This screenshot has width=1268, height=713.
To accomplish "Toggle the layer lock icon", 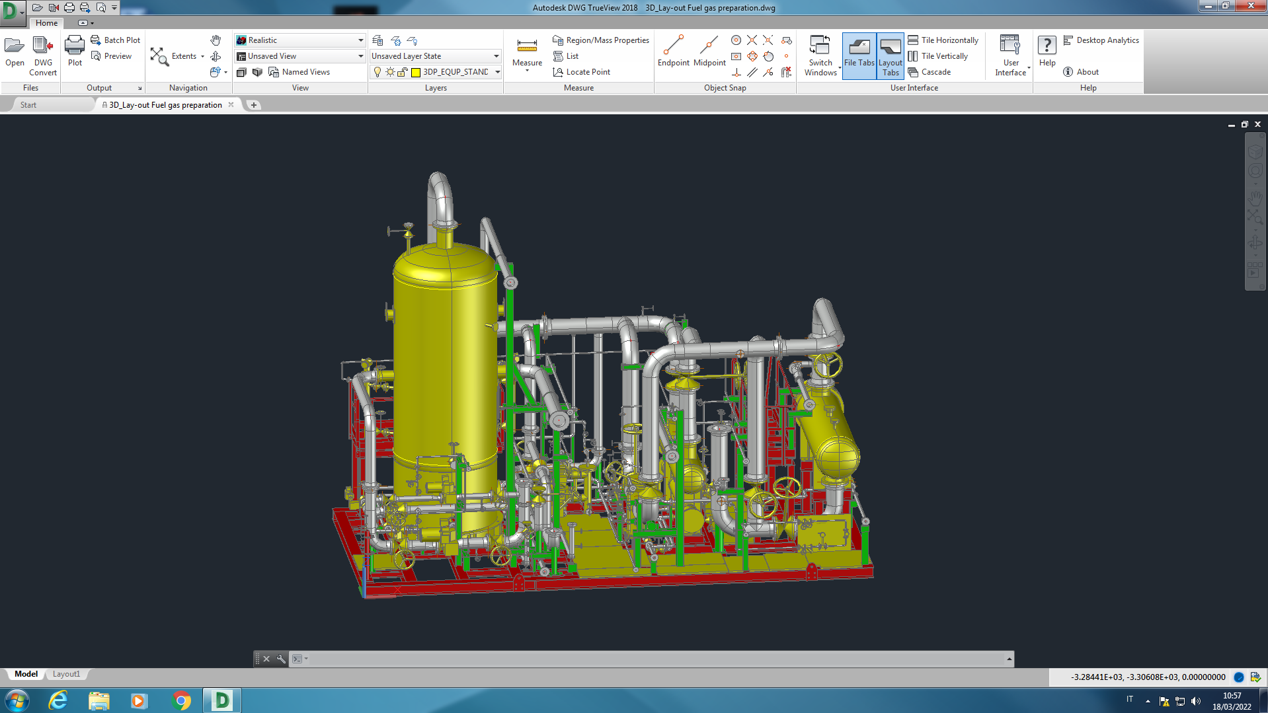I will pos(402,72).
